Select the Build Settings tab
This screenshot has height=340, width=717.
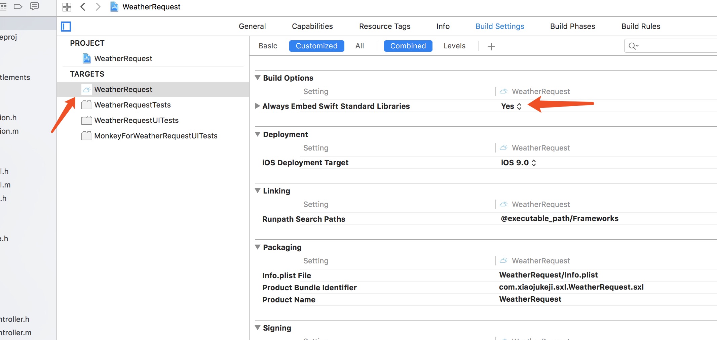coord(500,26)
